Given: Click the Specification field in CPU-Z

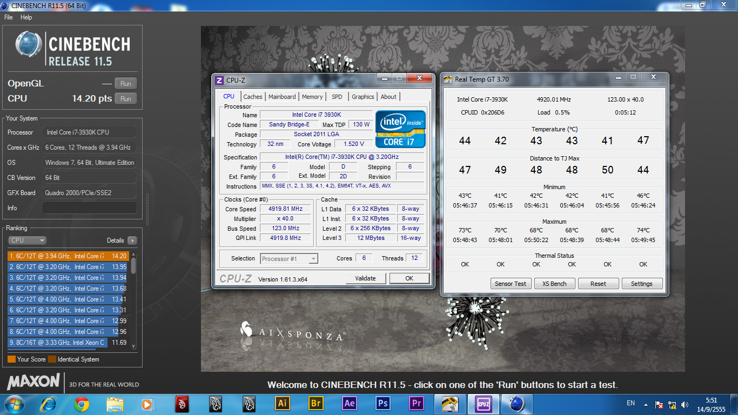Looking at the screenshot, I should coord(342,157).
